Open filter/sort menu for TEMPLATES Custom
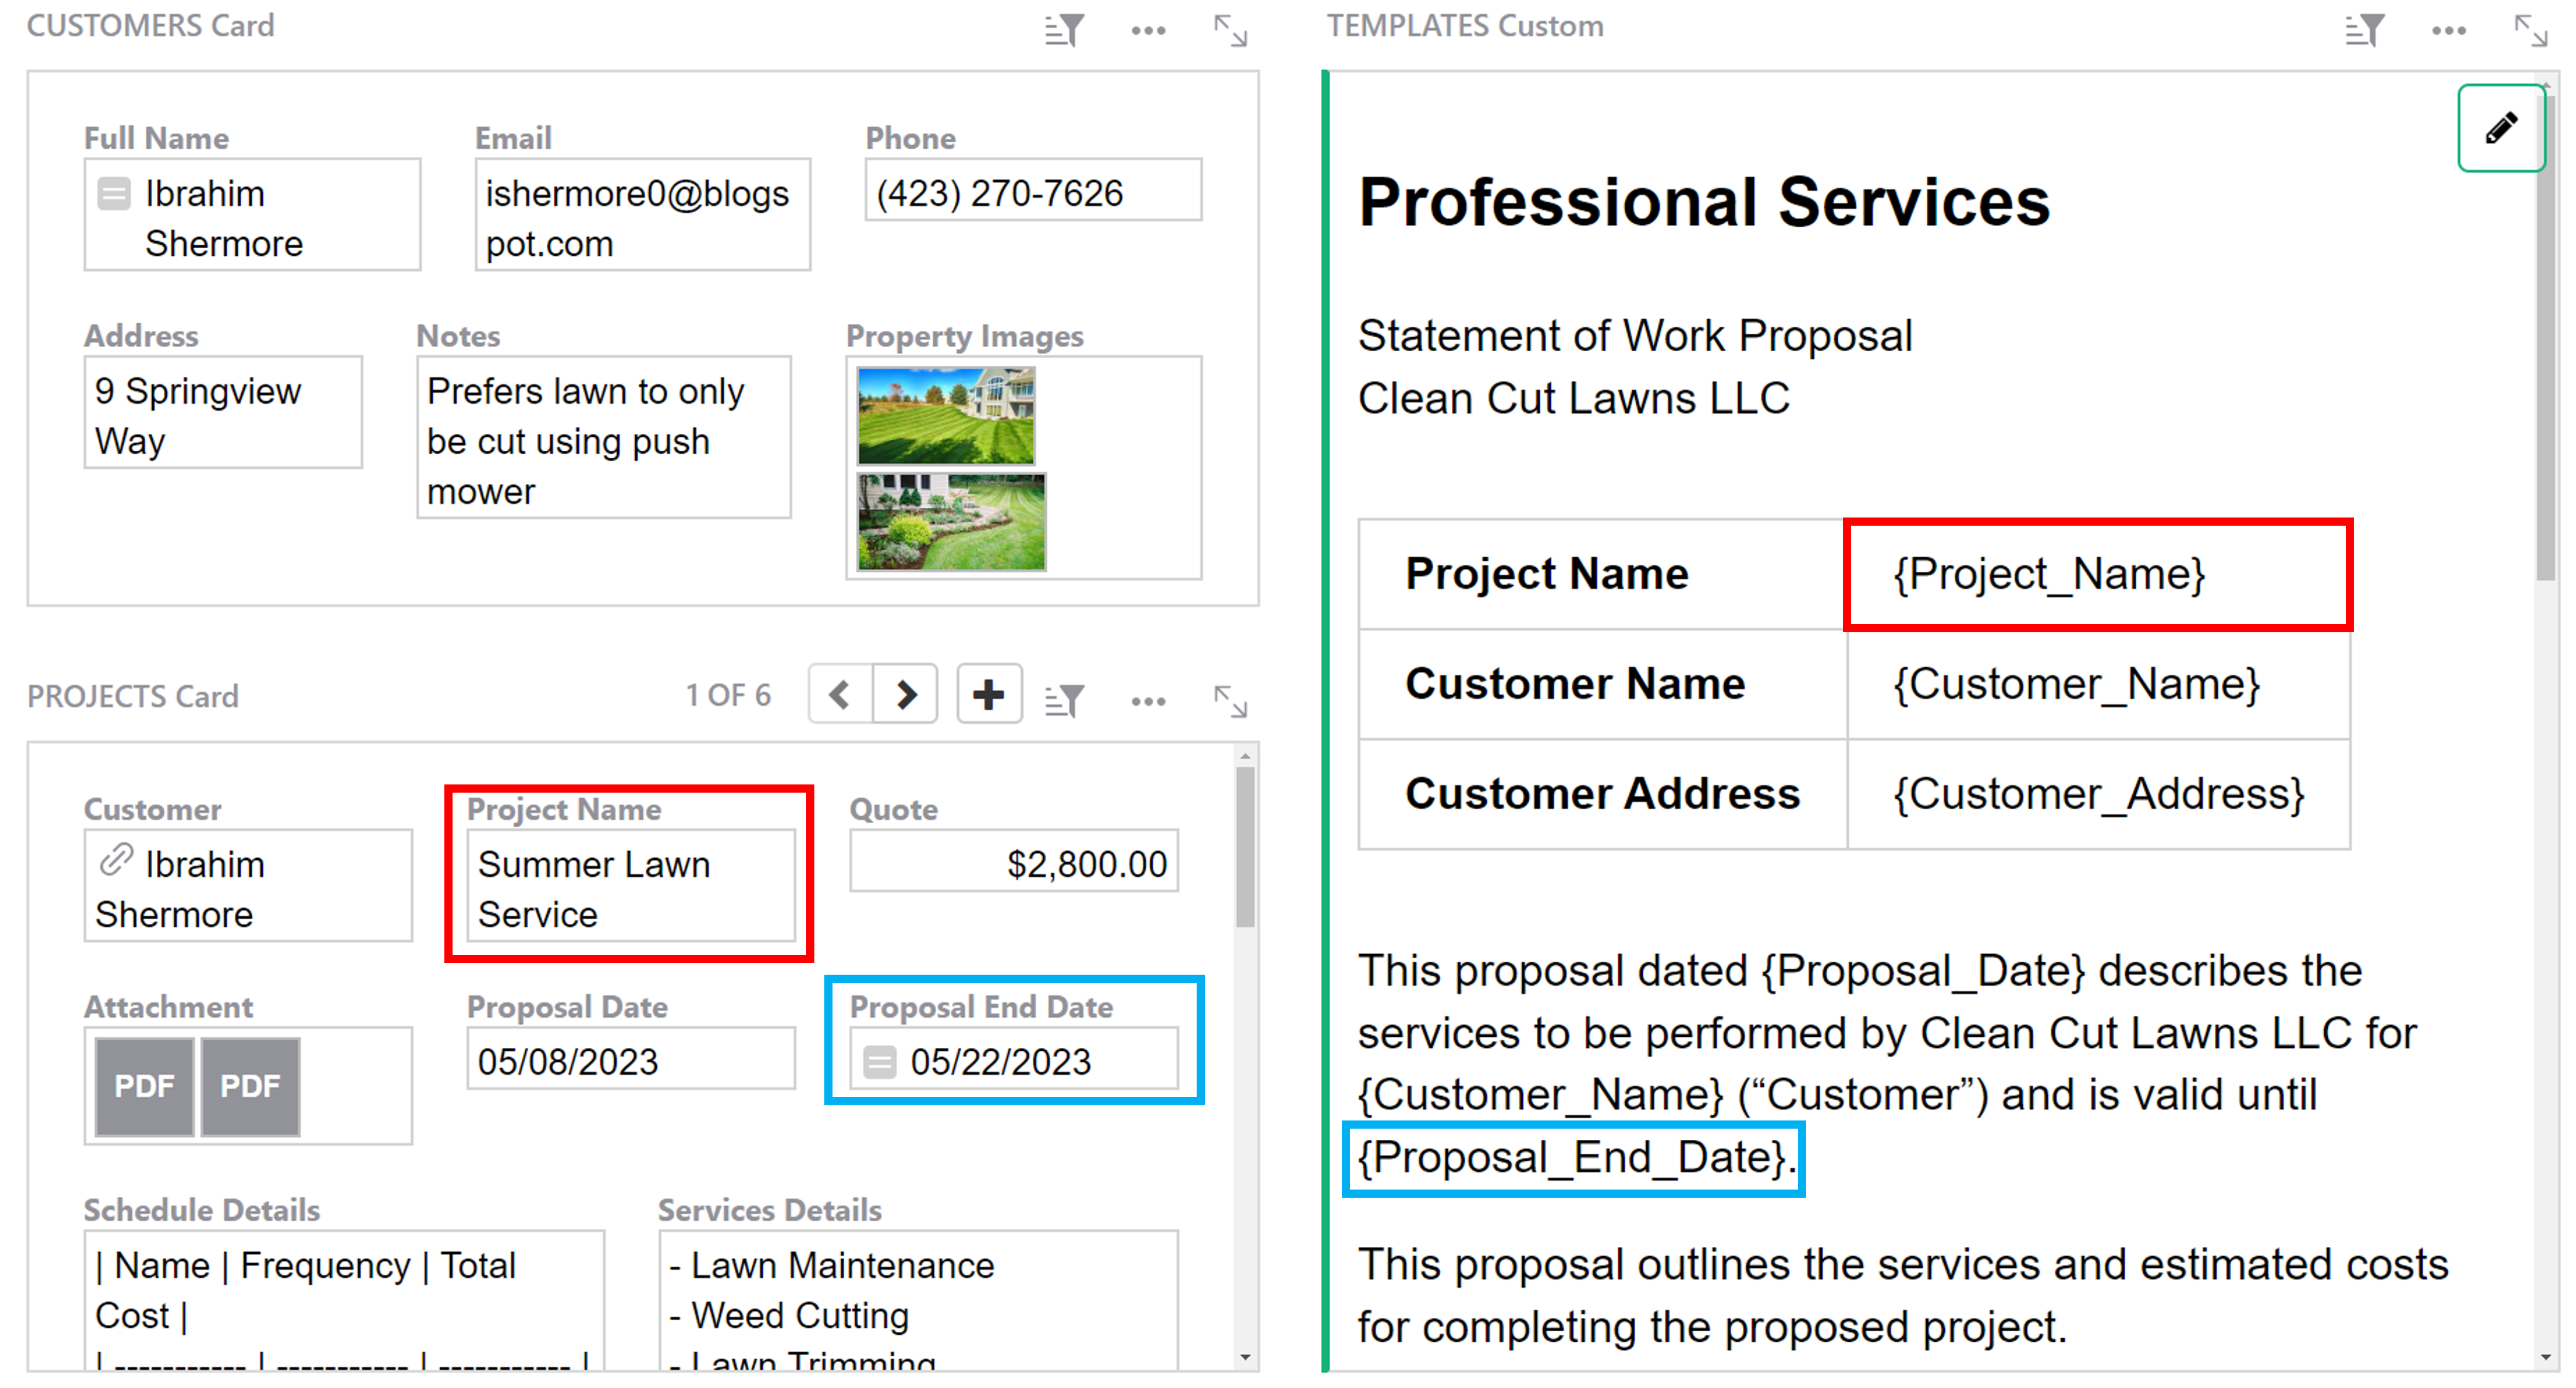 point(2365,30)
